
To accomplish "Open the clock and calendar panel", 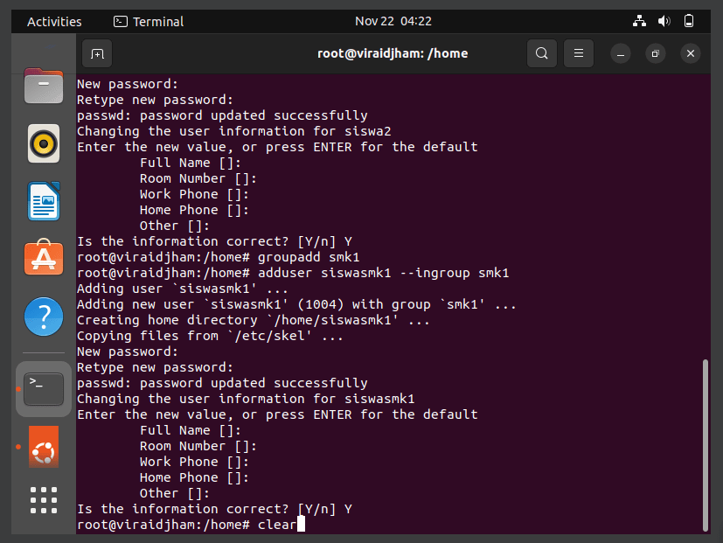I will tap(393, 21).
